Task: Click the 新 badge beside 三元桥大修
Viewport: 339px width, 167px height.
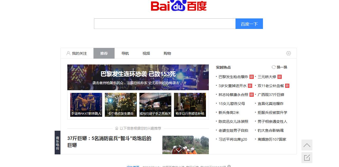Action: (280, 77)
